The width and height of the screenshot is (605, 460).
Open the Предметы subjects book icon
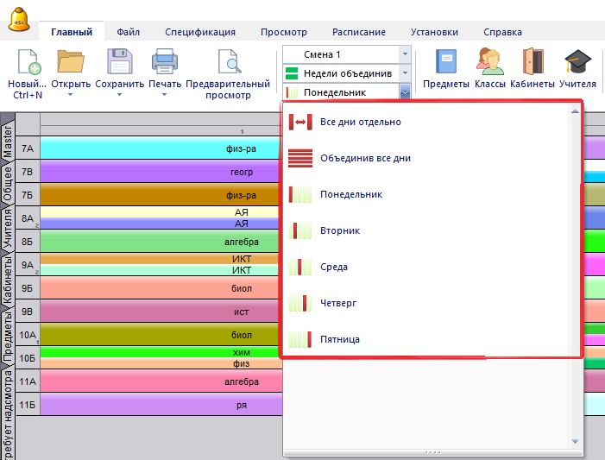[x=445, y=64]
